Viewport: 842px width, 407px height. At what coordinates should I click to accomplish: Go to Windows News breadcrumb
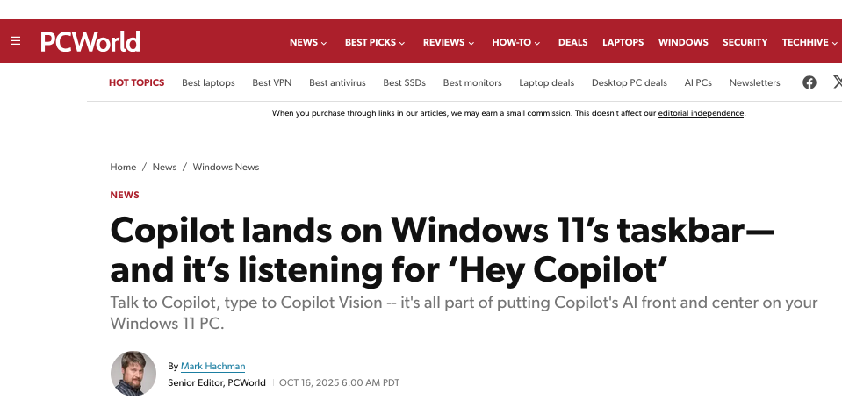[x=226, y=167]
